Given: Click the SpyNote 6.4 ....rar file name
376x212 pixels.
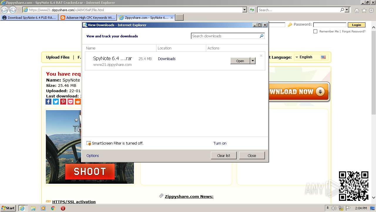Looking at the screenshot, I should 113,58.
